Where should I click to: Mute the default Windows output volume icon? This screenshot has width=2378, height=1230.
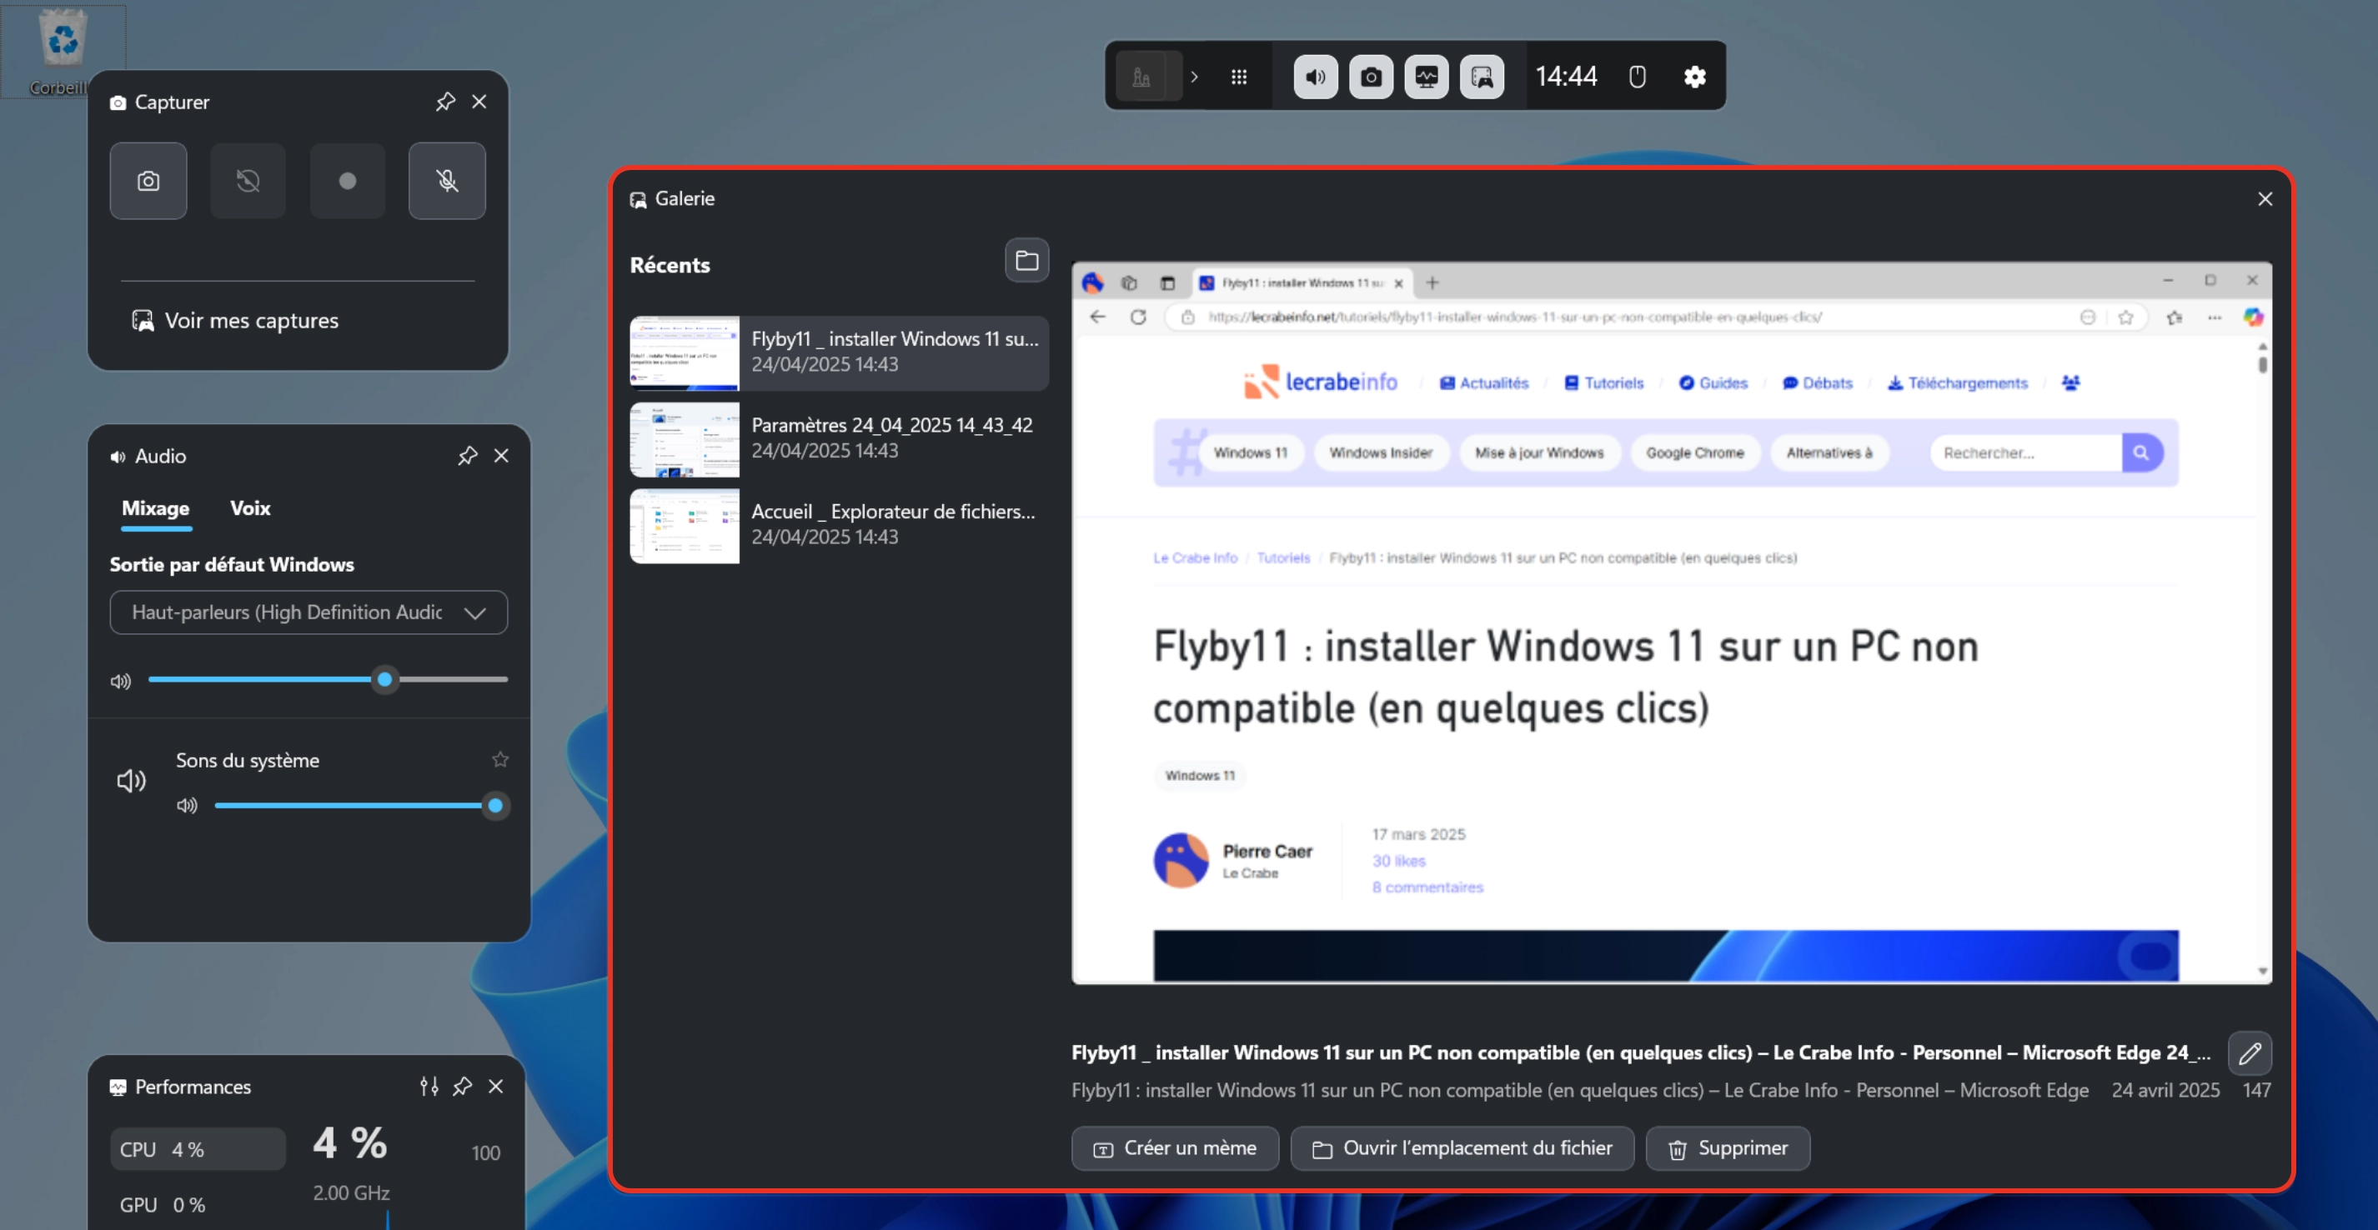(x=121, y=681)
